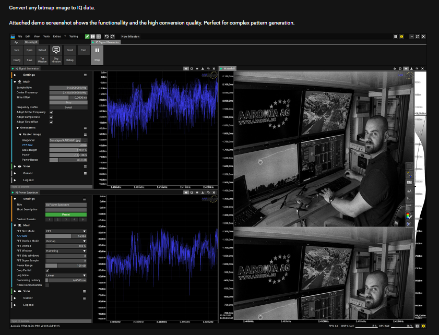Enable the Noise Compensation checkbox
The width and height of the screenshot is (439, 335).
point(48,285)
